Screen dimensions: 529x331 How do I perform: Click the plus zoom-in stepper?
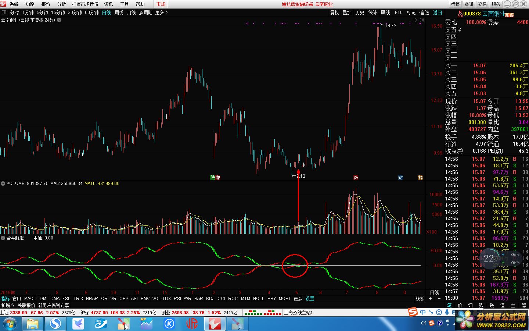(x=430, y=299)
